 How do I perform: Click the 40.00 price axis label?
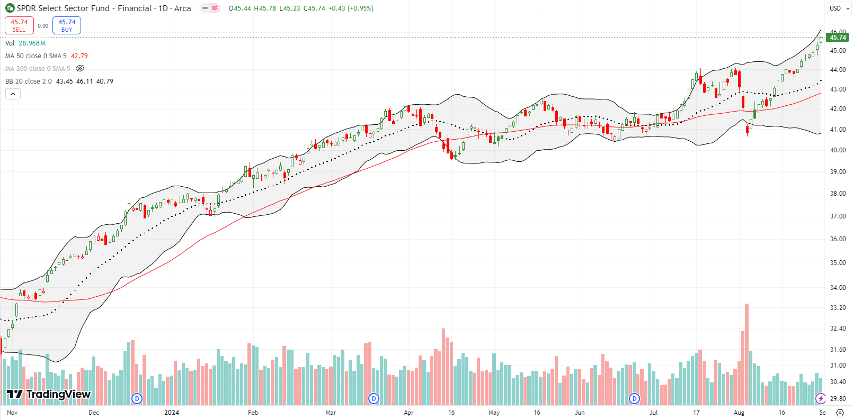click(838, 150)
